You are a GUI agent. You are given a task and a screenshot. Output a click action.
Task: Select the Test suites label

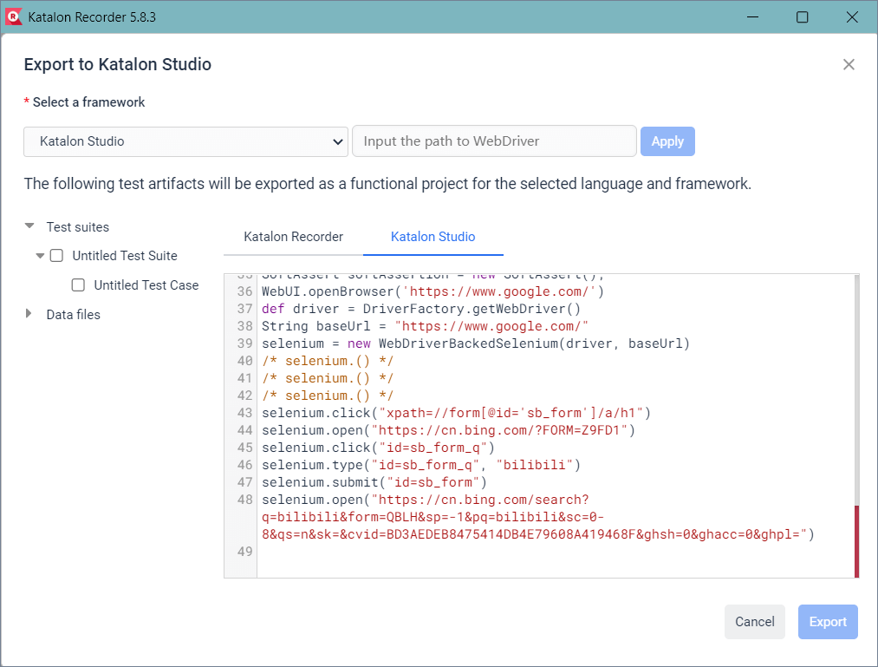coord(78,227)
